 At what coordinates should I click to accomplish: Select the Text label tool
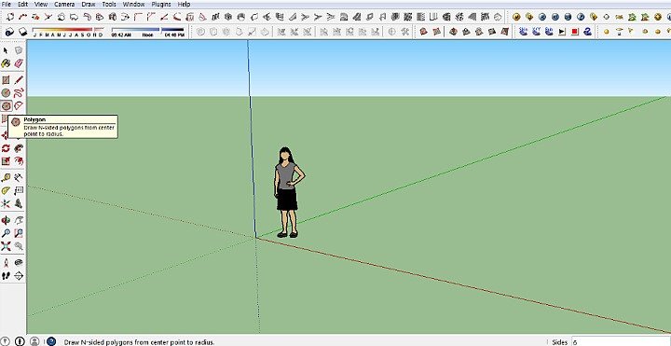tap(19, 190)
